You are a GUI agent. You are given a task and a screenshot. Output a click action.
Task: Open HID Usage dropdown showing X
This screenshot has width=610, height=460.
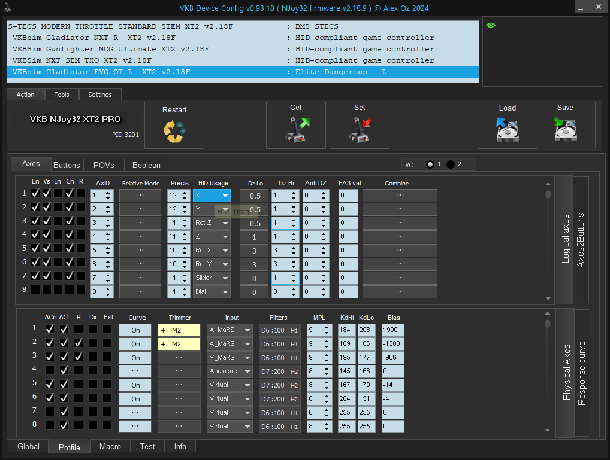tap(212, 196)
